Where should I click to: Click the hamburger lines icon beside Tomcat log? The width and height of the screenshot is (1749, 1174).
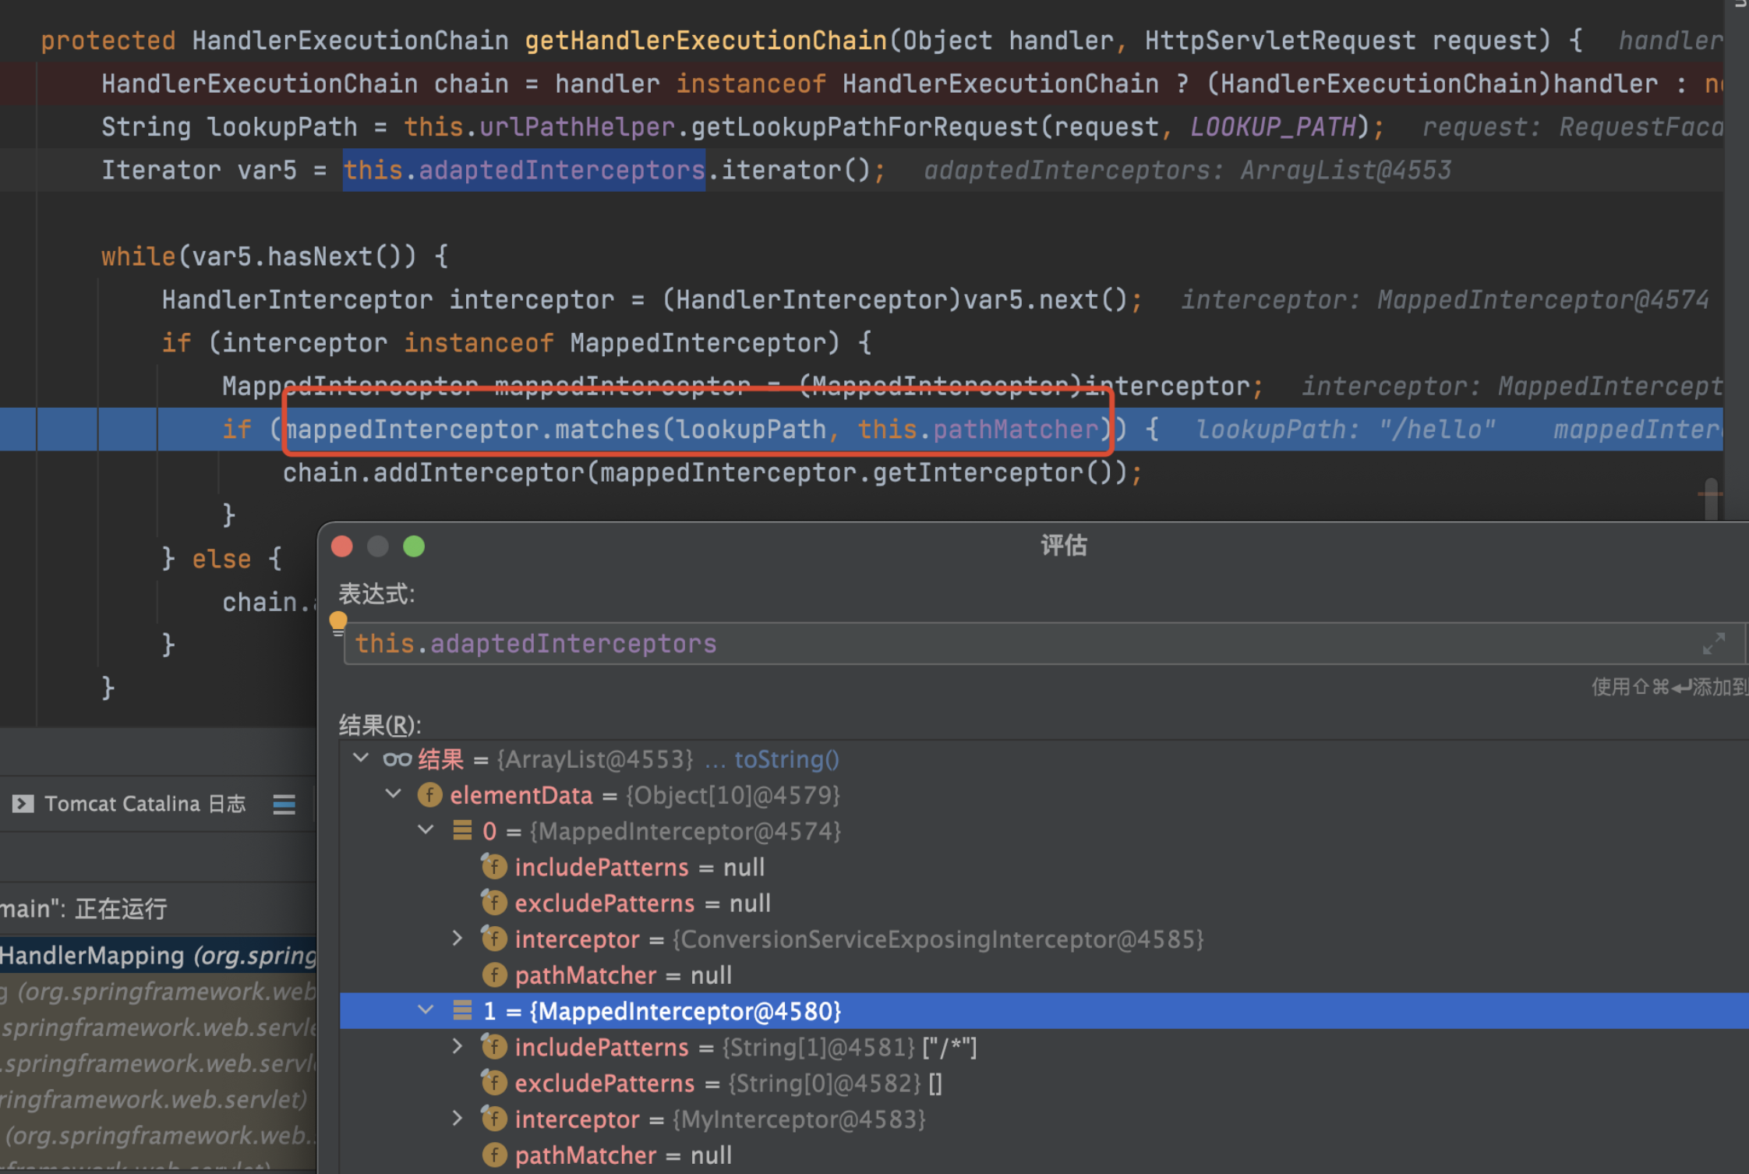(284, 804)
